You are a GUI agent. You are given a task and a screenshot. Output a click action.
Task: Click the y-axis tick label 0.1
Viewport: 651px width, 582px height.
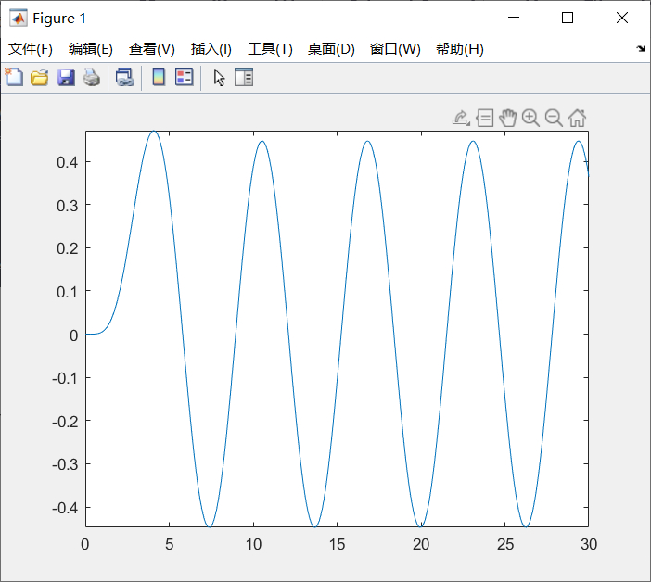[x=68, y=292]
